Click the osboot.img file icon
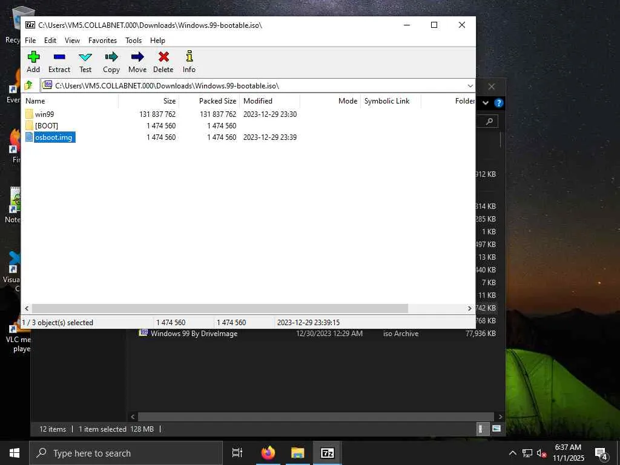 (29, 137)
